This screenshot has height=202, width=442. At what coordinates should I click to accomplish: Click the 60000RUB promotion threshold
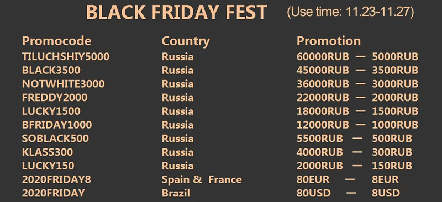(323, 57)
